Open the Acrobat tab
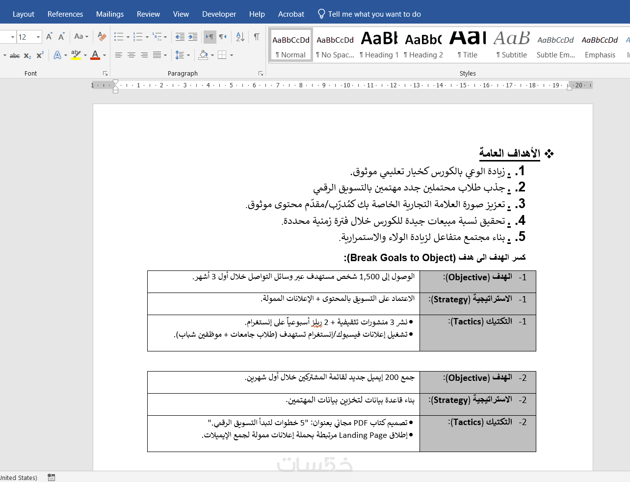 291,14
